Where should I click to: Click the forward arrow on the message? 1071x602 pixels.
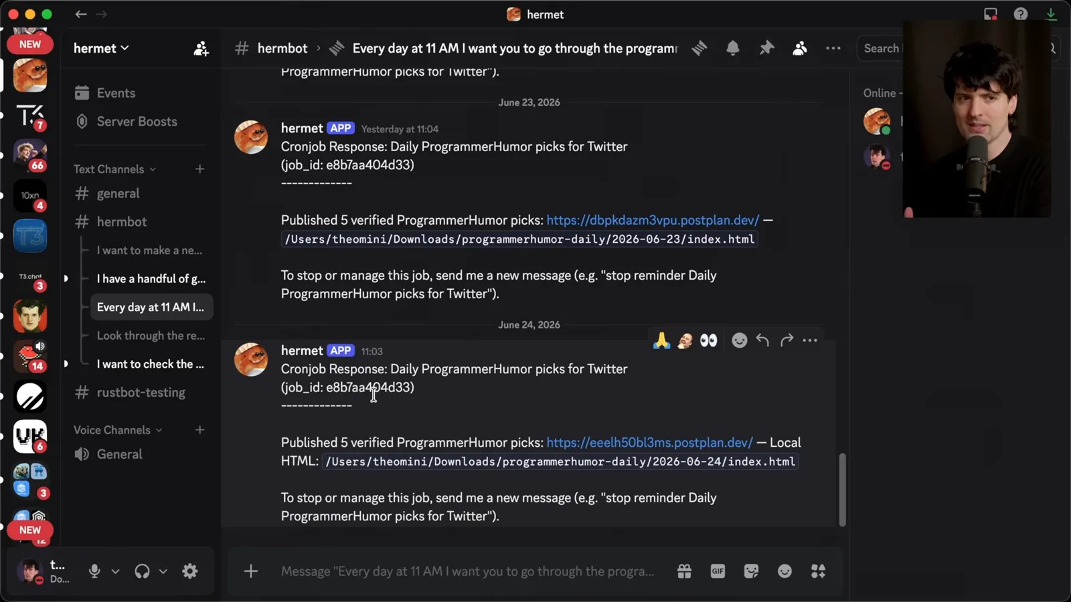(787, 340)
